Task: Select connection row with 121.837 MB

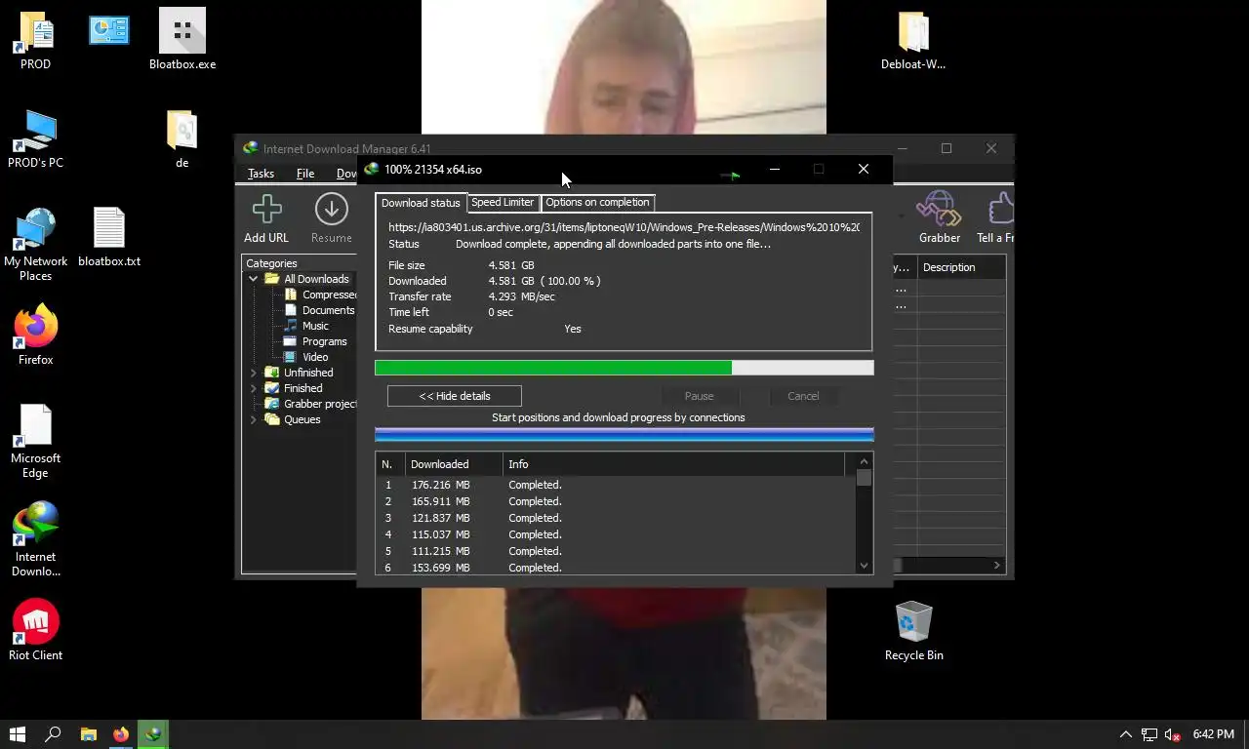Action: (x=615, y=518)
